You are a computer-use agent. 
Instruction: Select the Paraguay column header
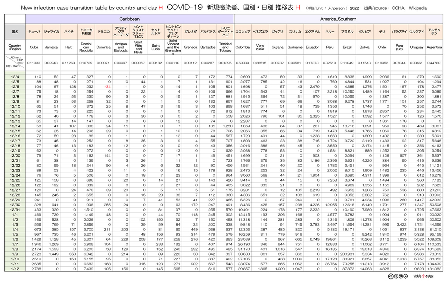pyautogui.click(x=399, y=47)
